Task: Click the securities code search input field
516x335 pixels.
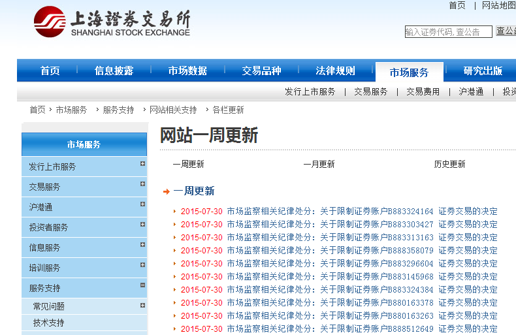Action: pyautogui.click(x=448, y=31)
